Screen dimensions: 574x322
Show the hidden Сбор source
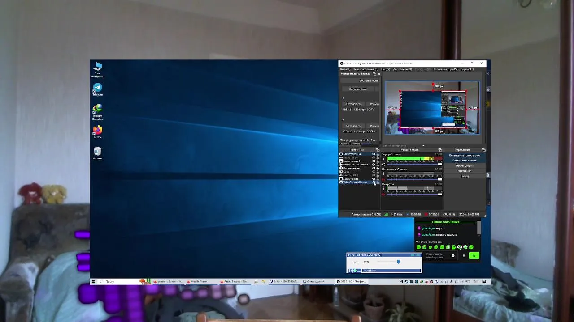374,172
